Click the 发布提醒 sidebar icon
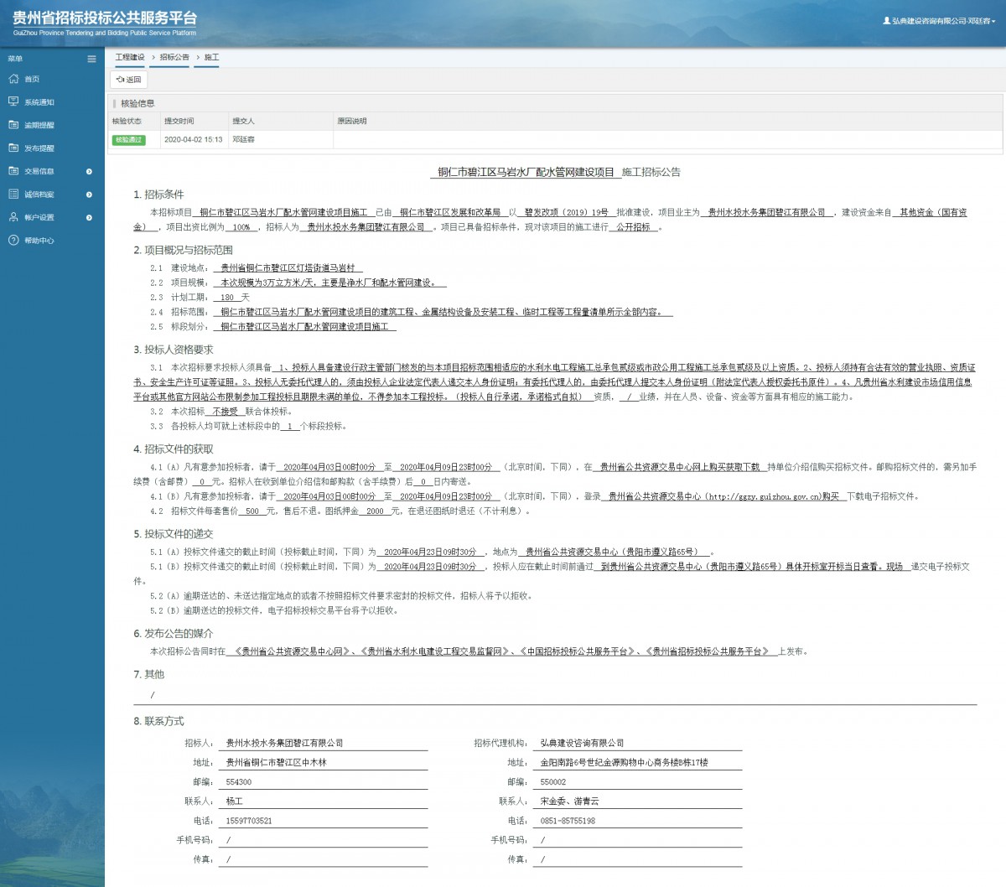 (13, 148)
